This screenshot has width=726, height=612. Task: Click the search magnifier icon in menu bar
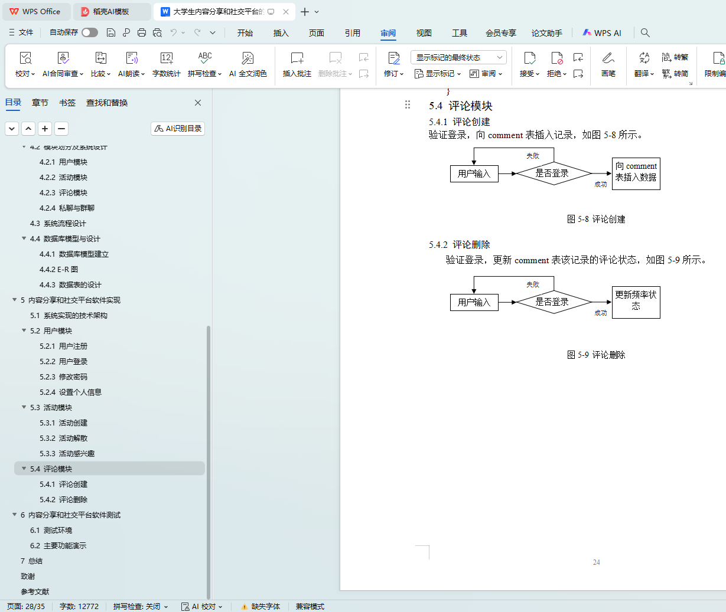(x=645, y=33)
